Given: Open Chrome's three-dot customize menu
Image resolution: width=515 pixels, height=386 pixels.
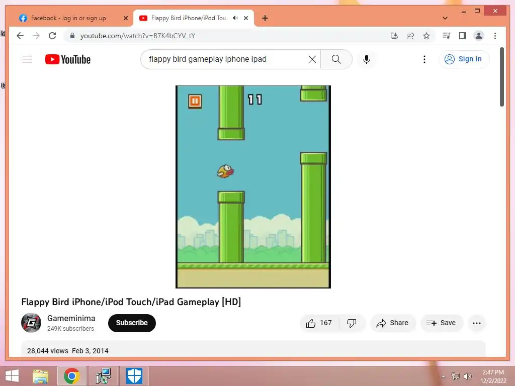Looking at the screenshot, I should 495,36.
